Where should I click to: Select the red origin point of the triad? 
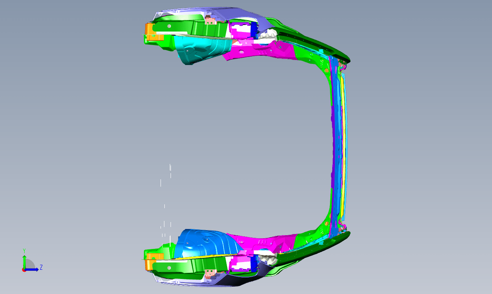point(24,270)
